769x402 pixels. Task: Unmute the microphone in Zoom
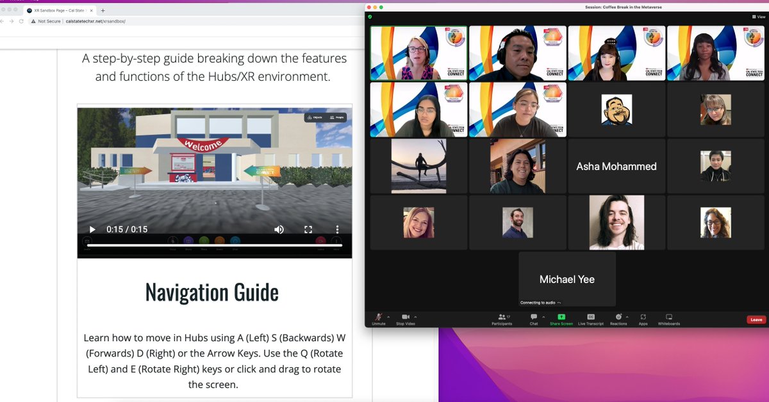[379, 319]
